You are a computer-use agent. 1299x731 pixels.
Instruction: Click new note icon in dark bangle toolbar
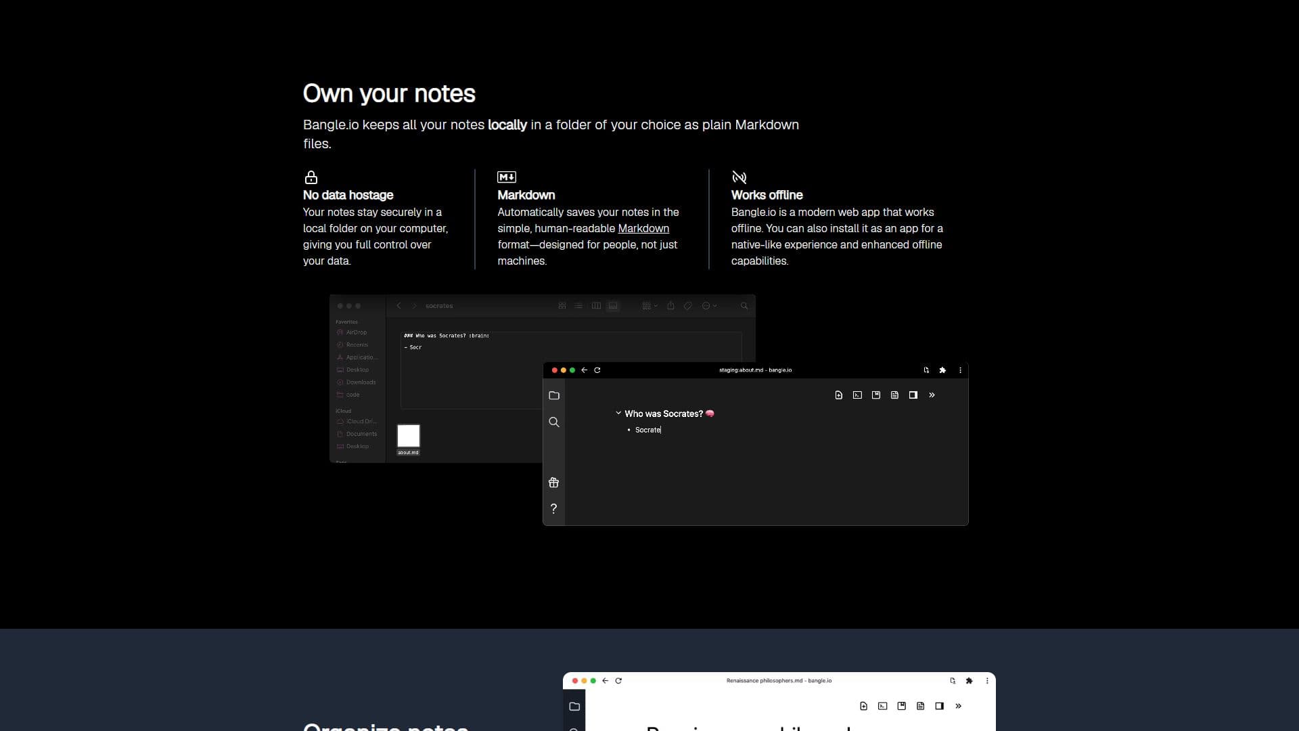coord(839,395)
